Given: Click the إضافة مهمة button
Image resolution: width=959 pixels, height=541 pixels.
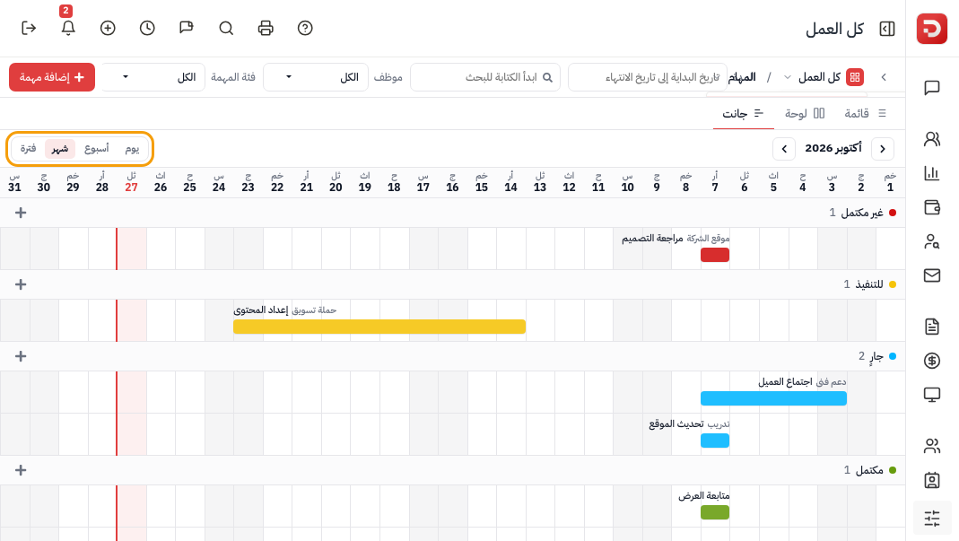Looking at the screenshot, I should coord(52,77).
